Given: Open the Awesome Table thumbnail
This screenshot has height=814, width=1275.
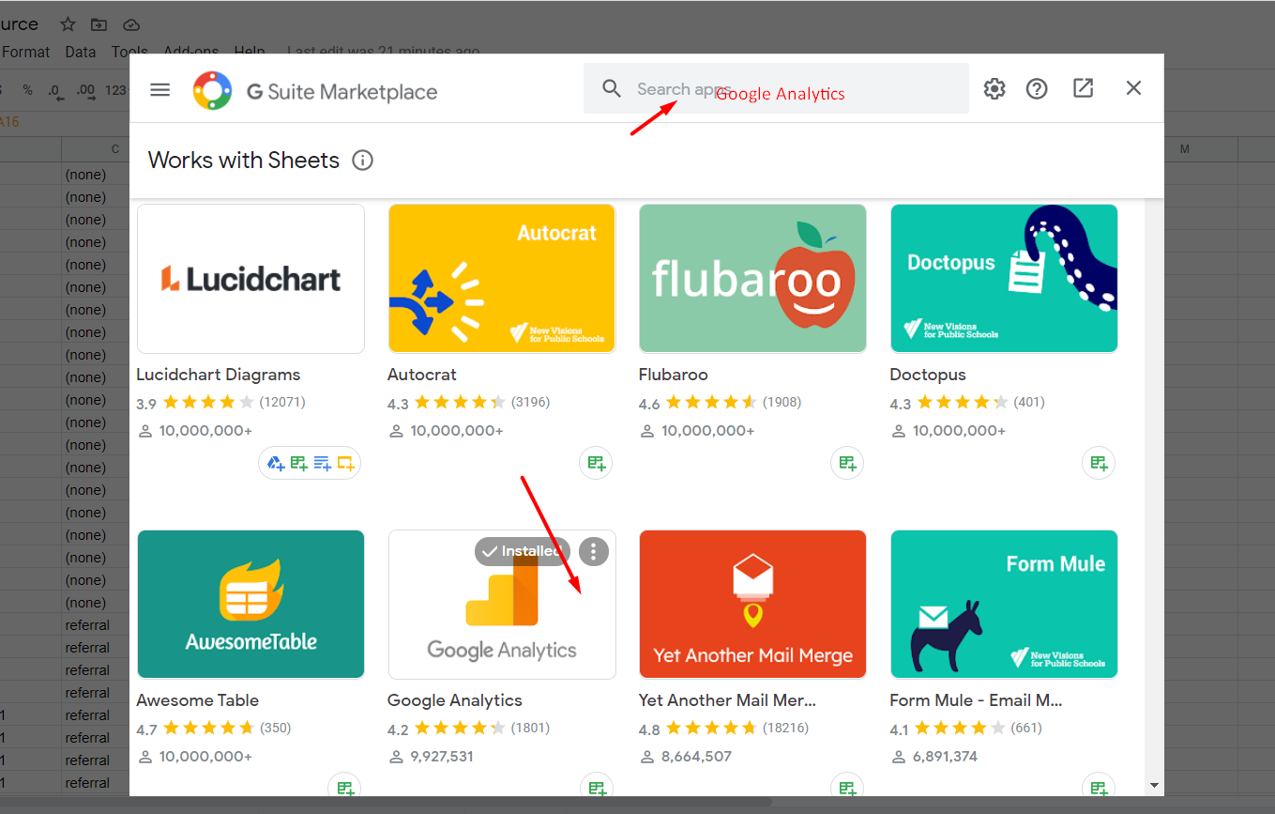Looking at the screenshot, I should pyautogui.click(x=250, y=605).
